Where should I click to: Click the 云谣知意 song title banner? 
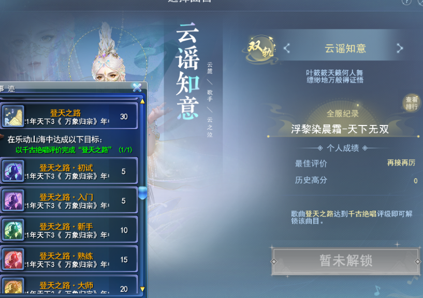[345, 49]
